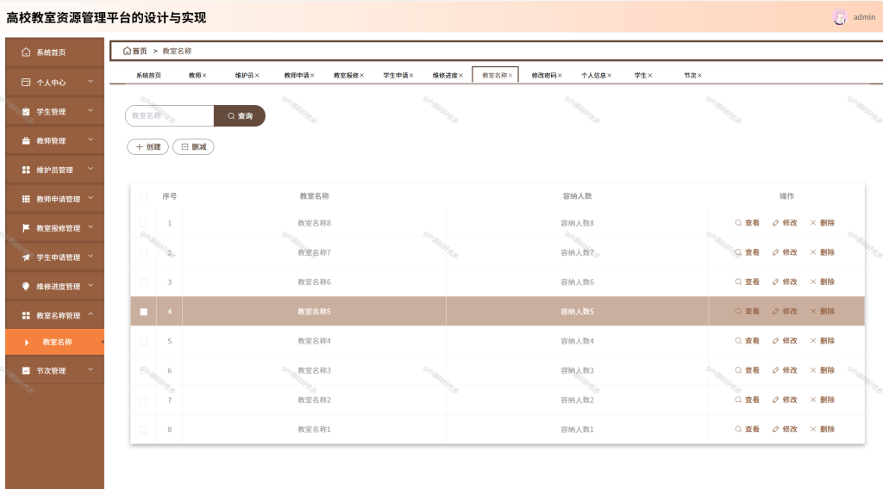This screenshot has height=489, width=883.
Task: Close the 教师申请 tab with its X
Action: coord(312,75)
